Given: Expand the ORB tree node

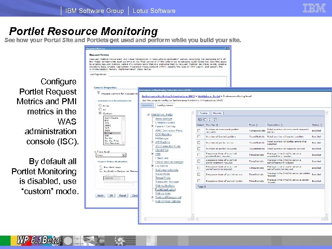Looking at the screenshot, I should tap(152, 154).
